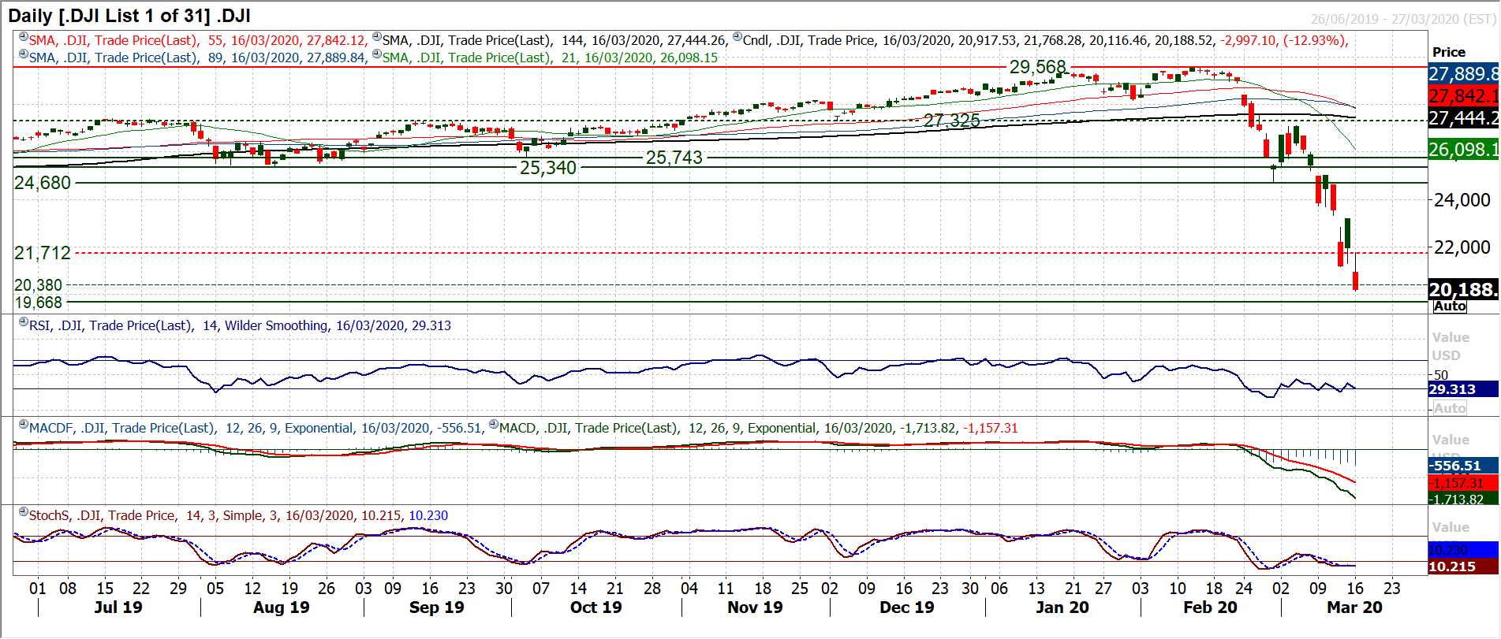The image size is (1501, 639).
Task: Click the 27,444.2 black price tag
Action: [x=1464, y=118]
